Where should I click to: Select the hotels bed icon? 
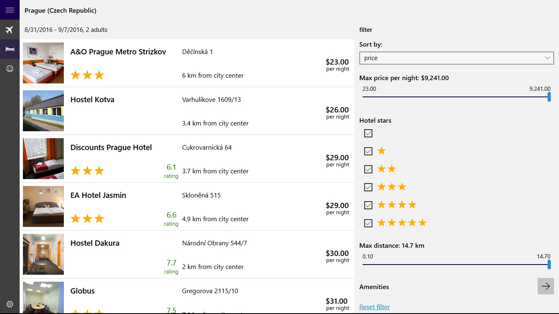[x=10, y=49]
